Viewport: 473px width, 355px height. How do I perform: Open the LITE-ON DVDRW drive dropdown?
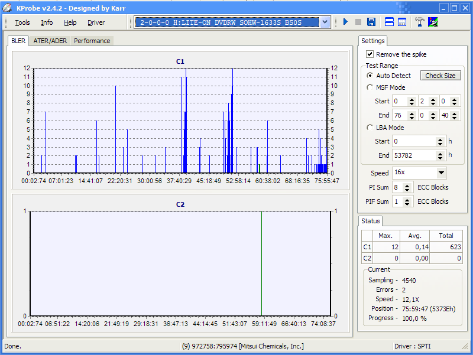pyautogui.click(x=325, y=22)
